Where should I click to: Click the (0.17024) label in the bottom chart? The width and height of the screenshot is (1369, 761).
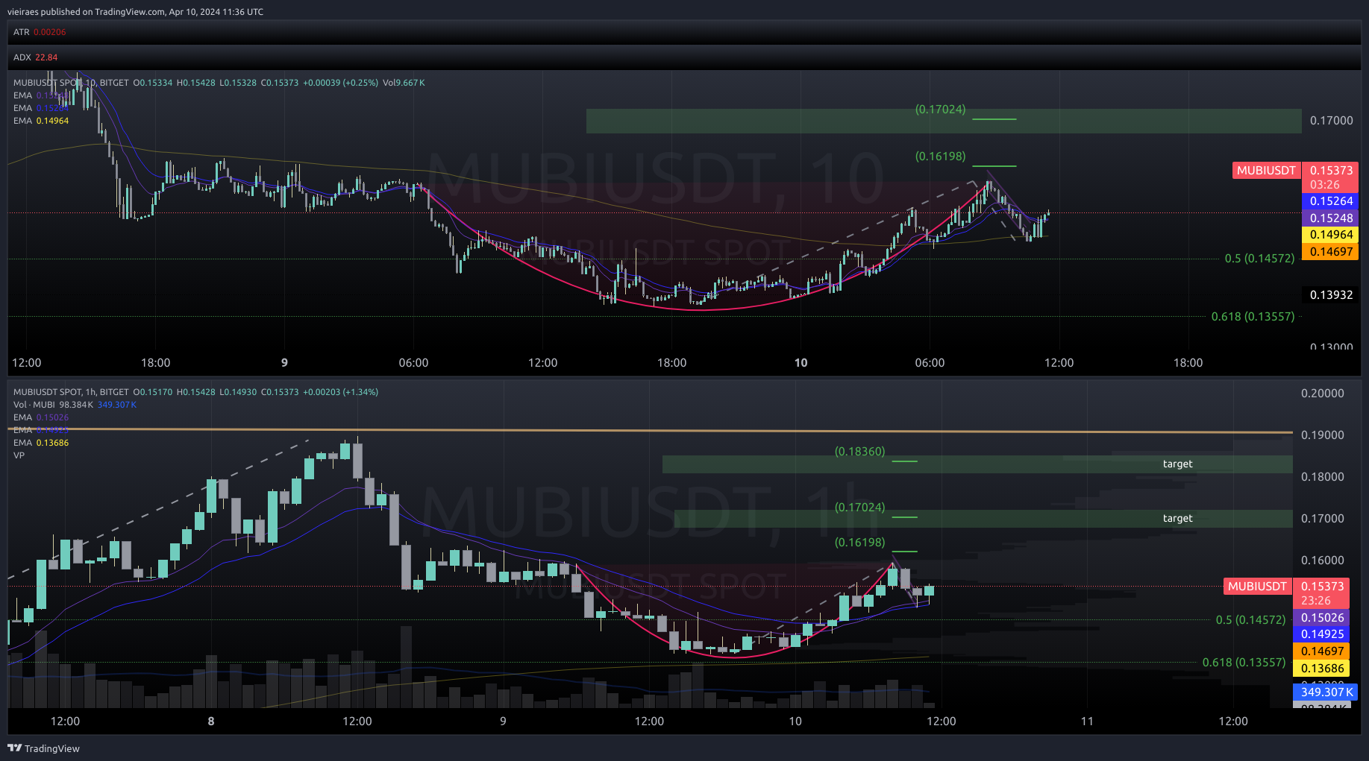coord(859,507)
